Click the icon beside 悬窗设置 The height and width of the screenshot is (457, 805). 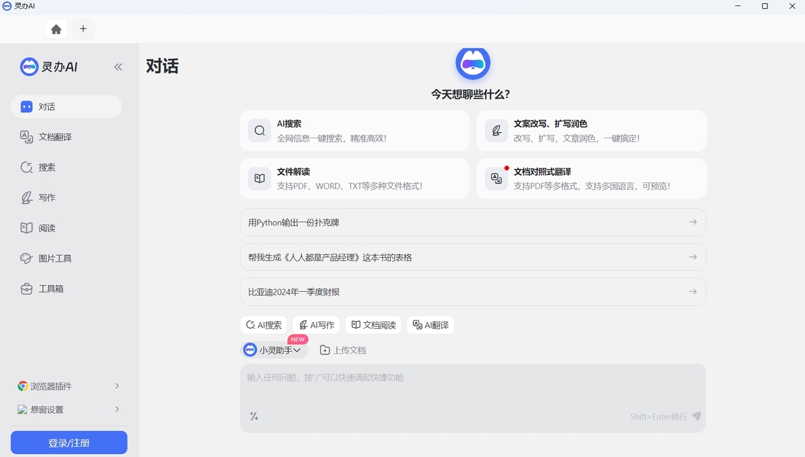pyautogui.click(x=23, y=409)
